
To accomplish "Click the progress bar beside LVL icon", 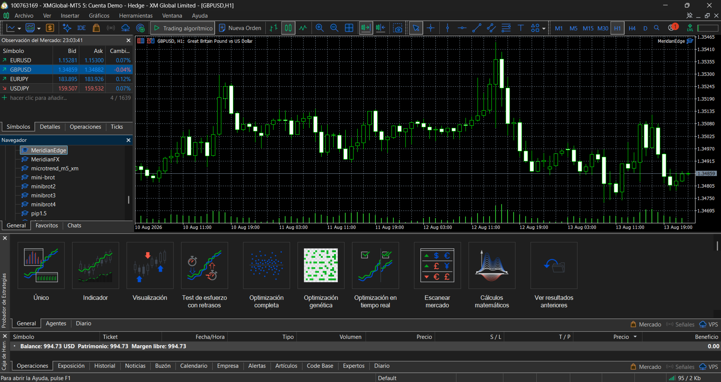I will coord(707,28).
